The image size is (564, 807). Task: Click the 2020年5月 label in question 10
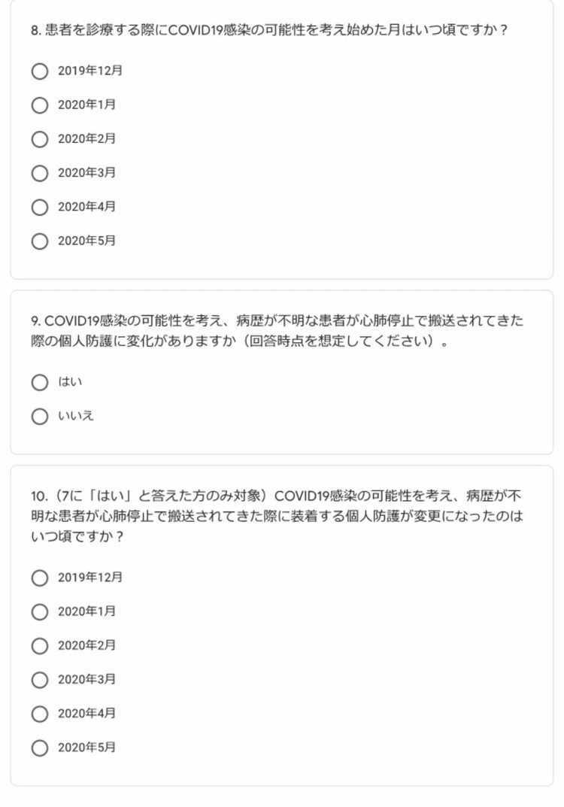(x=86, y=748)
